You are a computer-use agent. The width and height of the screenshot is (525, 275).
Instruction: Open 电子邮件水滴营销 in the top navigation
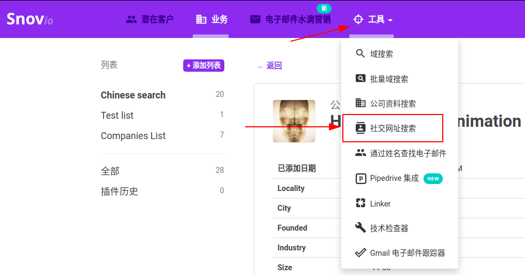pos(291,20)
